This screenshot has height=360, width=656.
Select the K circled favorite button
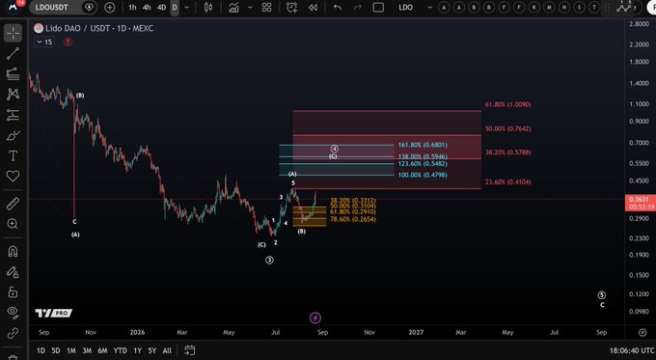point(534,7)
